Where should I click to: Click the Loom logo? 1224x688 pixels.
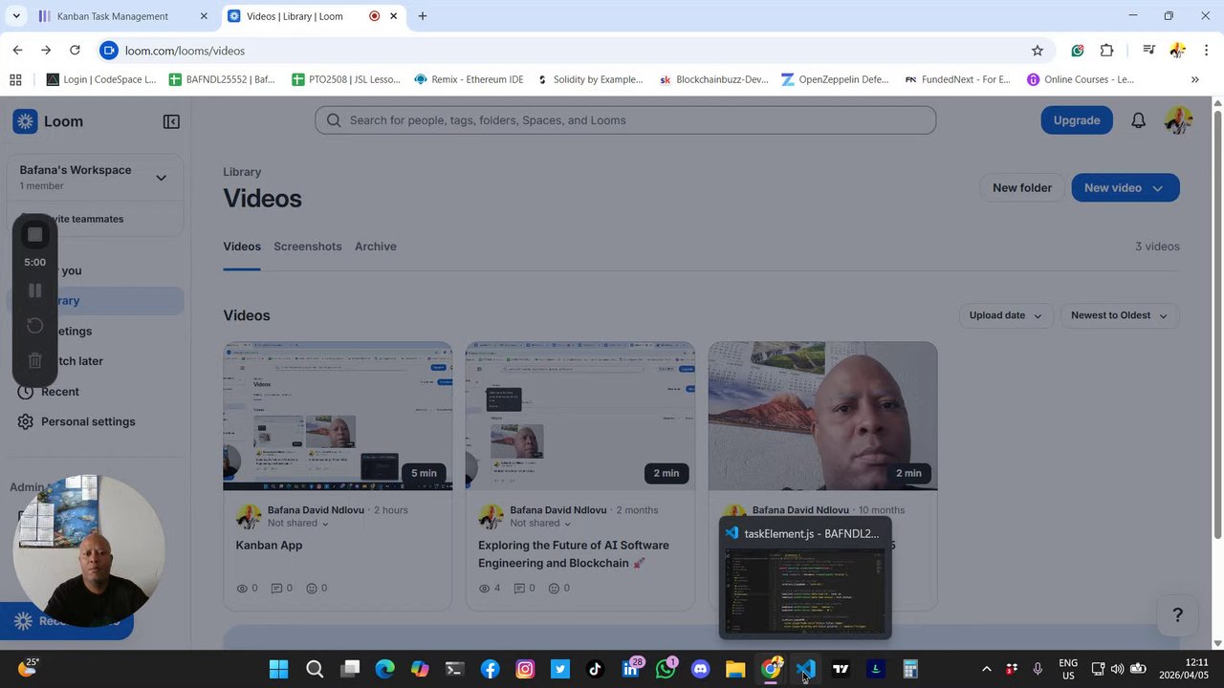click(49, 121)
